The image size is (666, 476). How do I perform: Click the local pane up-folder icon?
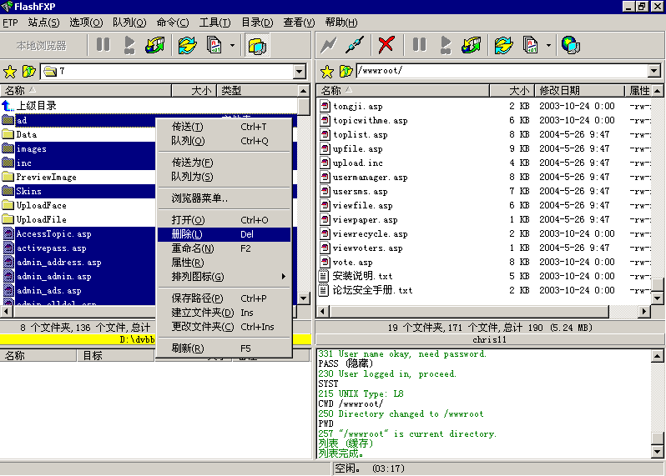tap(29, 71)
